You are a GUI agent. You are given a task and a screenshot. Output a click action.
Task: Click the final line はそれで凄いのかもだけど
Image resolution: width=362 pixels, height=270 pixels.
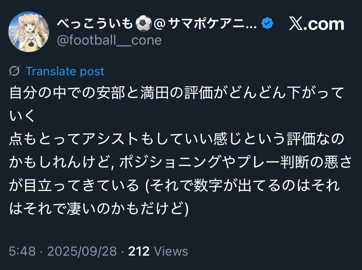tap(99, 209)
